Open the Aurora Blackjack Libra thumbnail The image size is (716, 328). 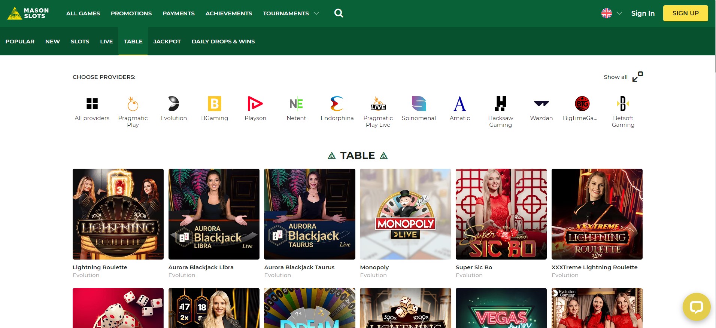214,214
